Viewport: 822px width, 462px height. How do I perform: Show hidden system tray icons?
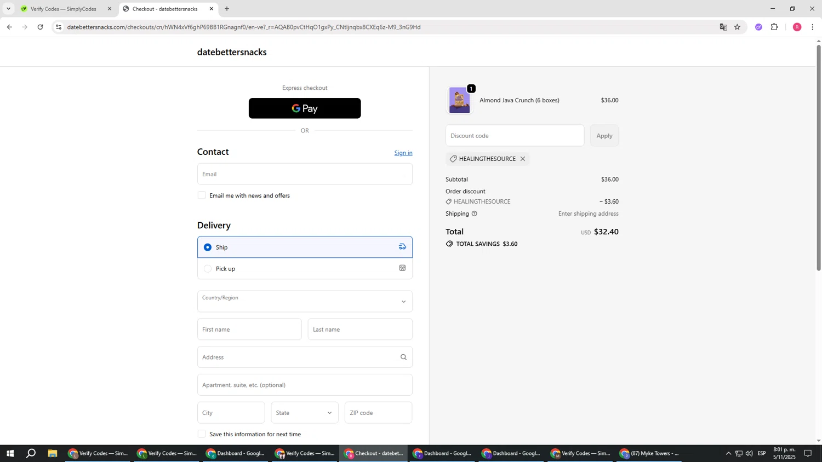(x=728, y=453)
